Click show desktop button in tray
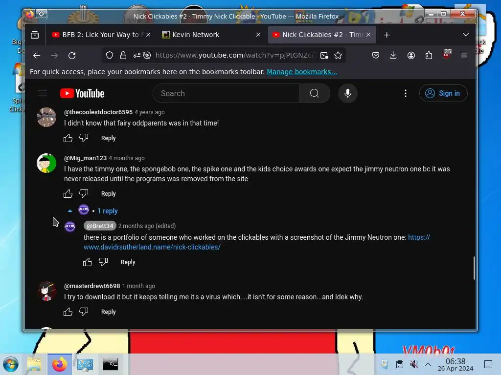Image resolution: width=501 pixels, height=375 pixels. point(488,364)
